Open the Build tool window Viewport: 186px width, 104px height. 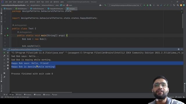55,94
